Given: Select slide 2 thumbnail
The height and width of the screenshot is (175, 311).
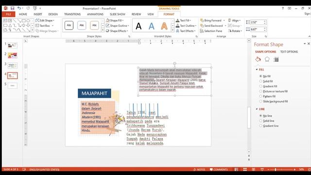Looking at the screenshot, I should coord(12,55).
